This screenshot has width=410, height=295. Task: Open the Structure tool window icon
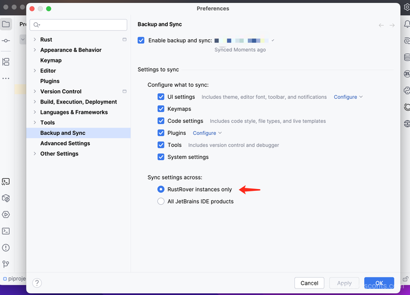[6, 62]
